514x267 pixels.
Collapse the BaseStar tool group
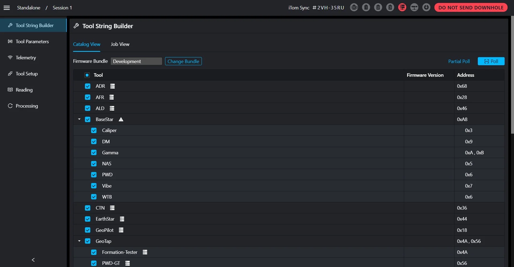pos(79,119)
